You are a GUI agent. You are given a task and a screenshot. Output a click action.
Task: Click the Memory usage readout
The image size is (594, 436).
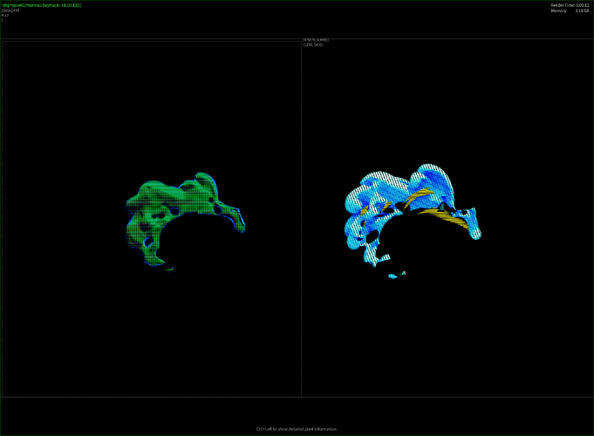point(570,11)
